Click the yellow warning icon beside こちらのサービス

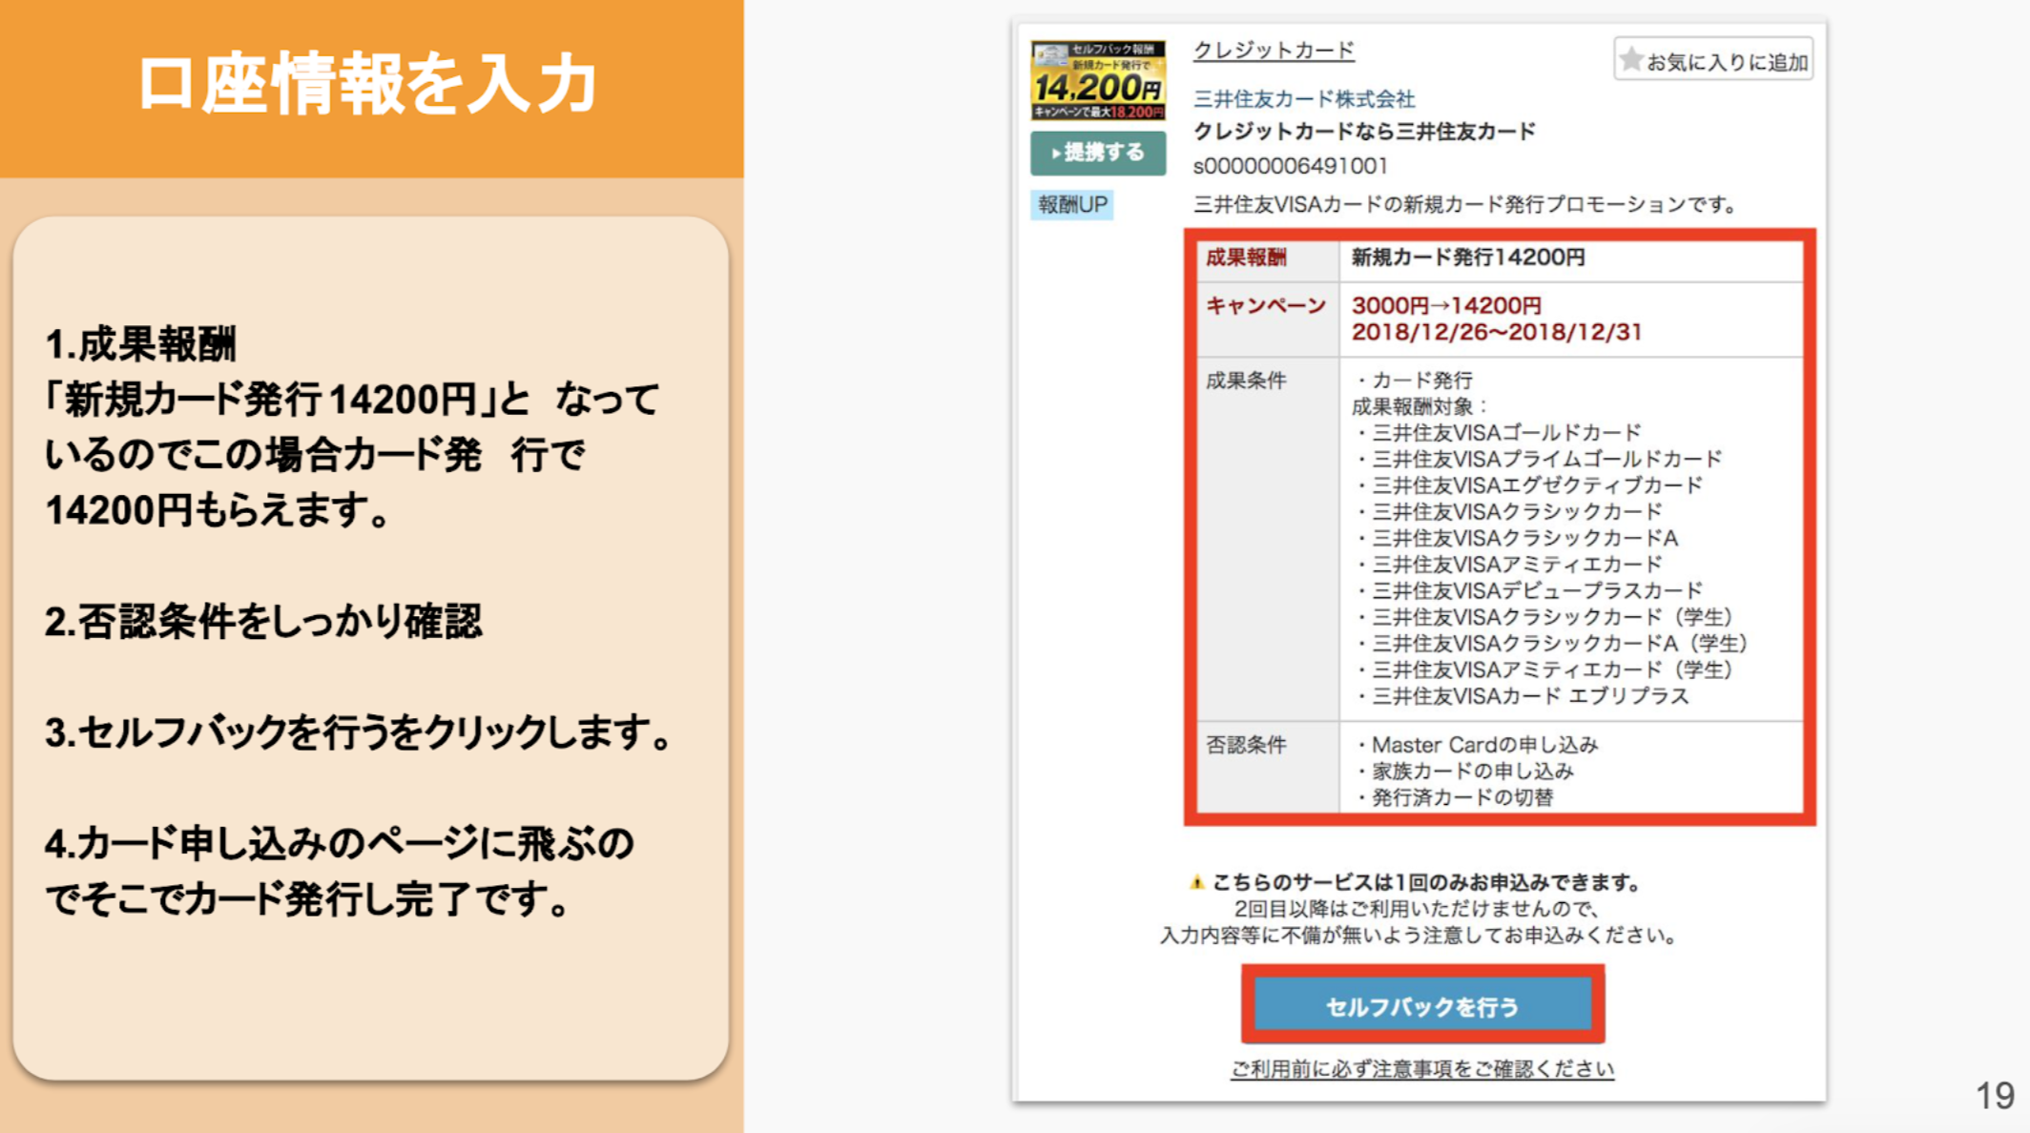pos(1196,882)
